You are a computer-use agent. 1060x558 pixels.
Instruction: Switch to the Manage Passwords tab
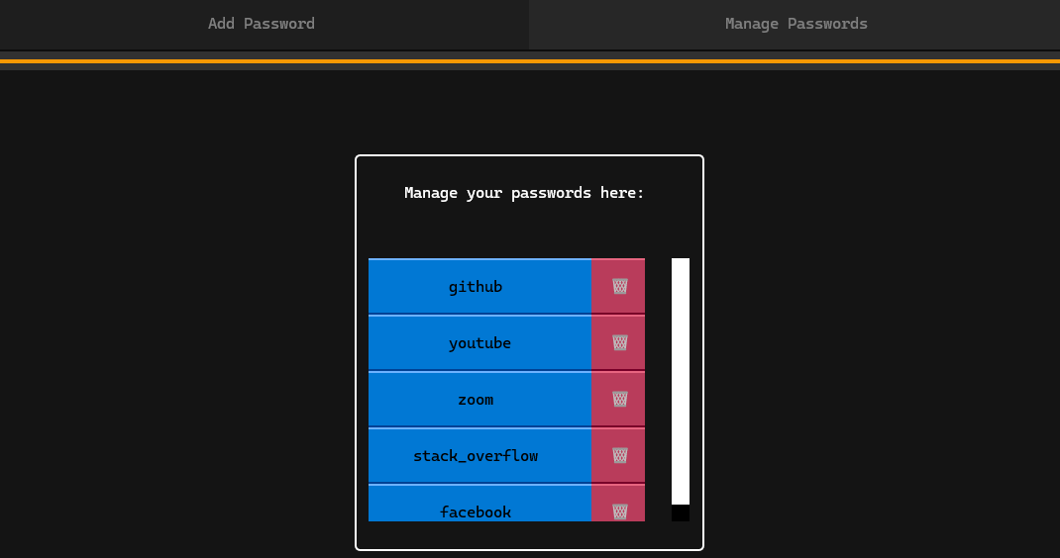tap(795, 25)
